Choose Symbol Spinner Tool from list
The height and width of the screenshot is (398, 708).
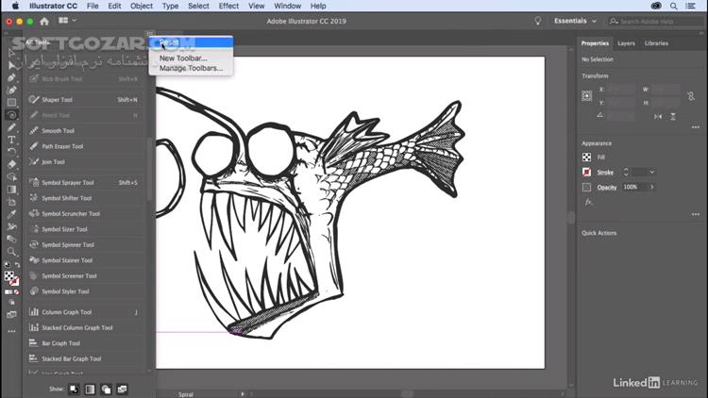click(x=83, y=245)
